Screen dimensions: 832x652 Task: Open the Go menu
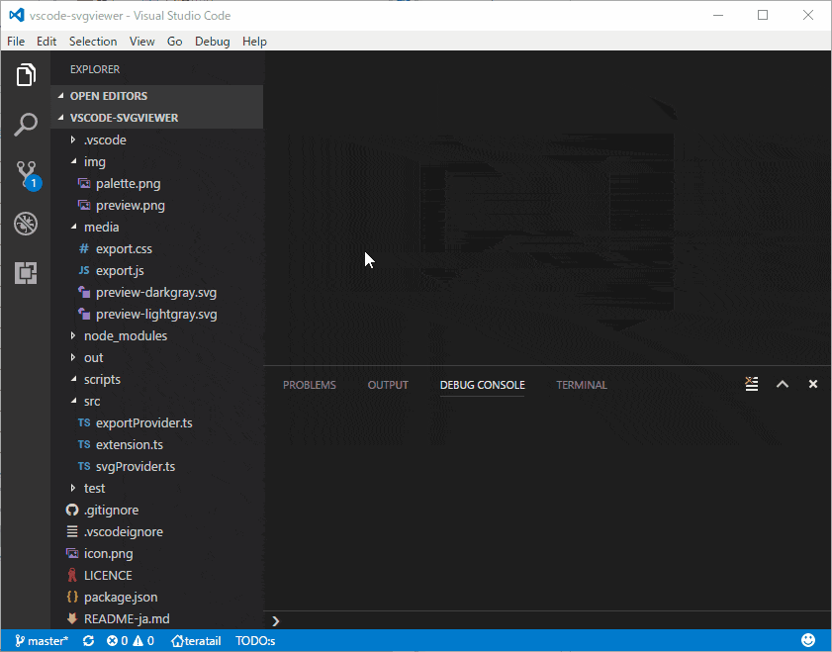click(174, 42)
